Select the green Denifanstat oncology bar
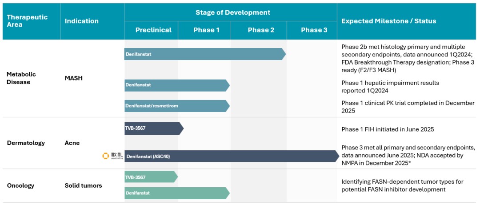The image size is (480, 205). coord(176,193)
